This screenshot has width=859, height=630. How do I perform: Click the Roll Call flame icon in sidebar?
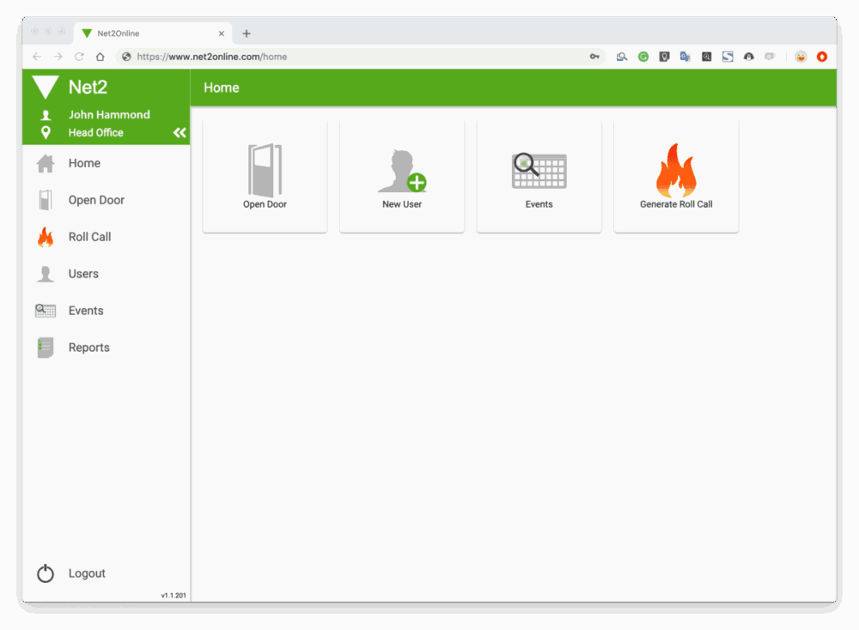46,237
